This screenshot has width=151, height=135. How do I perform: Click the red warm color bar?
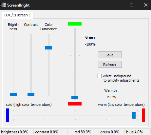(x=143, y=115)
